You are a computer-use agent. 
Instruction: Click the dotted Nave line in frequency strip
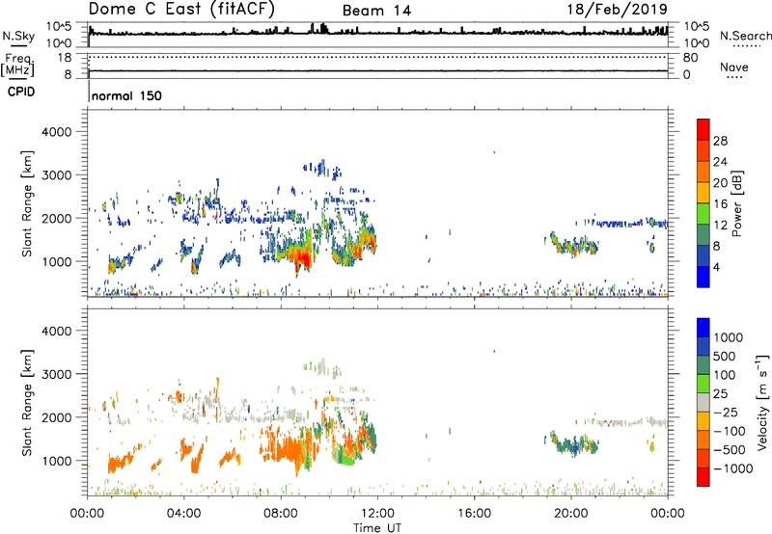pos(377,57)
